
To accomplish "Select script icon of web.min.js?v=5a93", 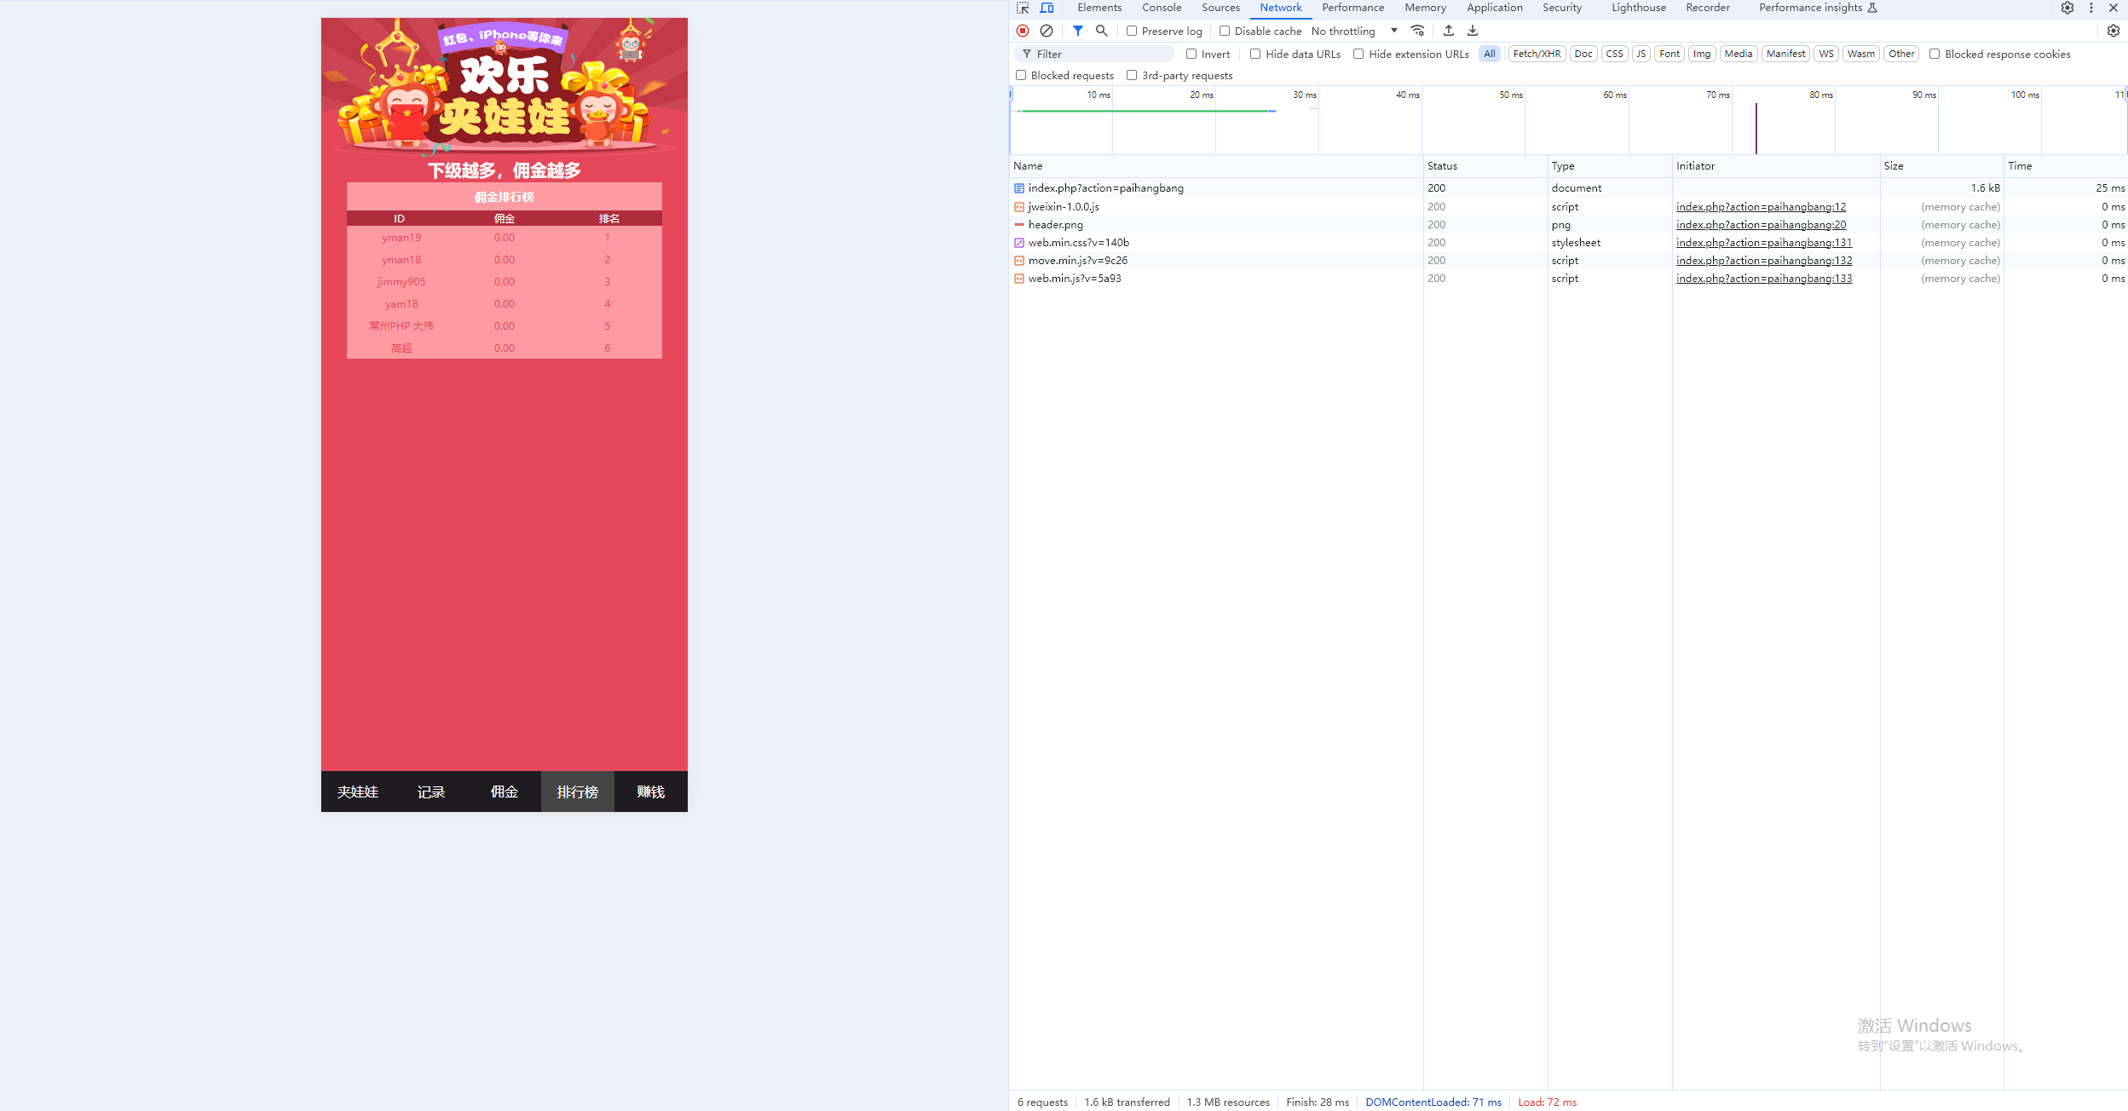I will (1019, 279).
